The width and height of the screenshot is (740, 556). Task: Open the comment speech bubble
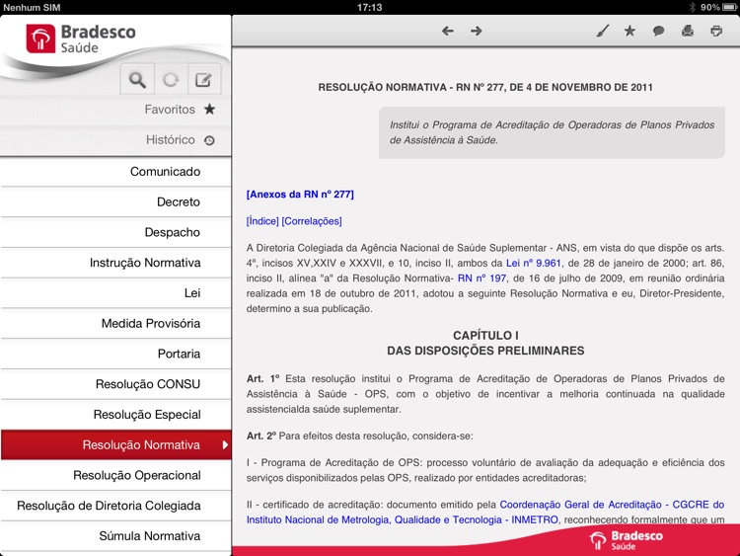(x=658, y=32)
